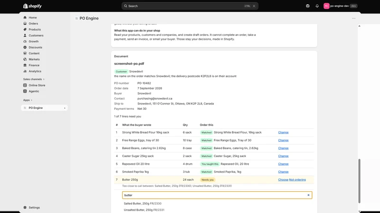Open the Online Store icon
This screenshot has width=380, height=213.
click(25, 85)
